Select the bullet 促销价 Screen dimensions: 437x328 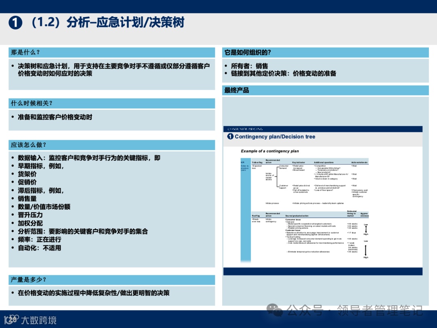pos(27,182)
